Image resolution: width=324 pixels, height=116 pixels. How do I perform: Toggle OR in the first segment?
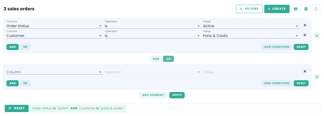(25, 47)
